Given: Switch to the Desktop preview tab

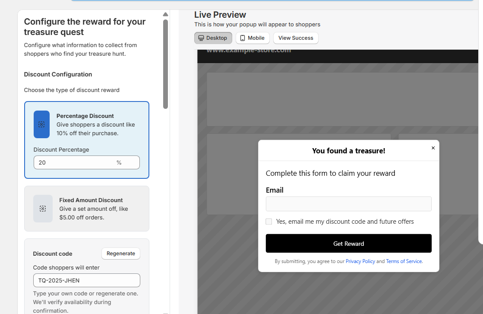Looking at the screenshot, I should [213, 38].
